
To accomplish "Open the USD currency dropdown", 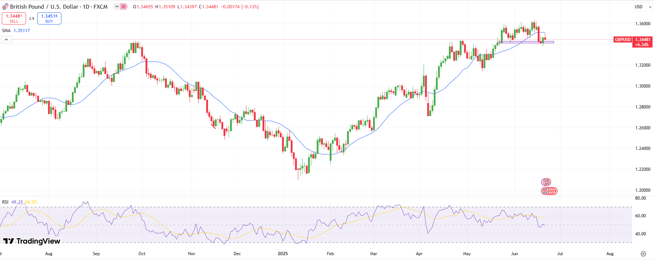I will click(643, 6).
